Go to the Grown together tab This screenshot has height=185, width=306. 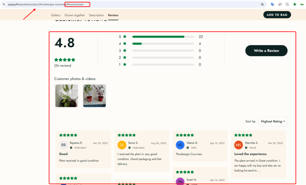click(x=75, y=15)
